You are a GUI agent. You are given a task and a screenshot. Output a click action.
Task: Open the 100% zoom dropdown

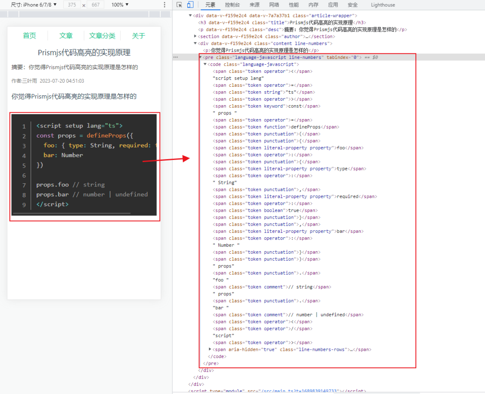click(120, 4)
